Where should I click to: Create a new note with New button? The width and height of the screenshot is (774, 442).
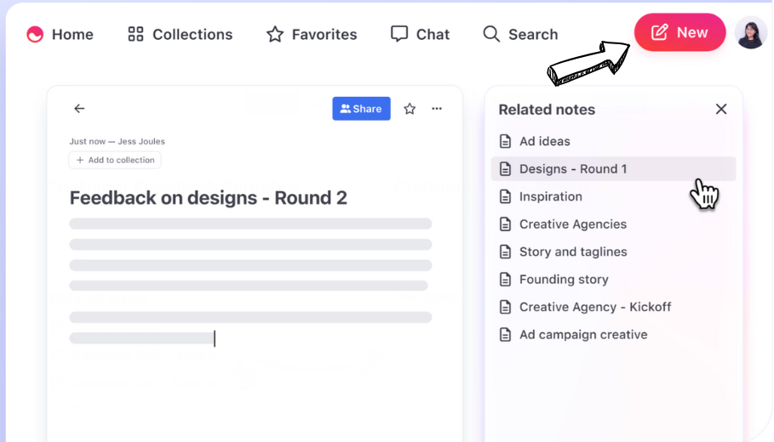point(679,33)
